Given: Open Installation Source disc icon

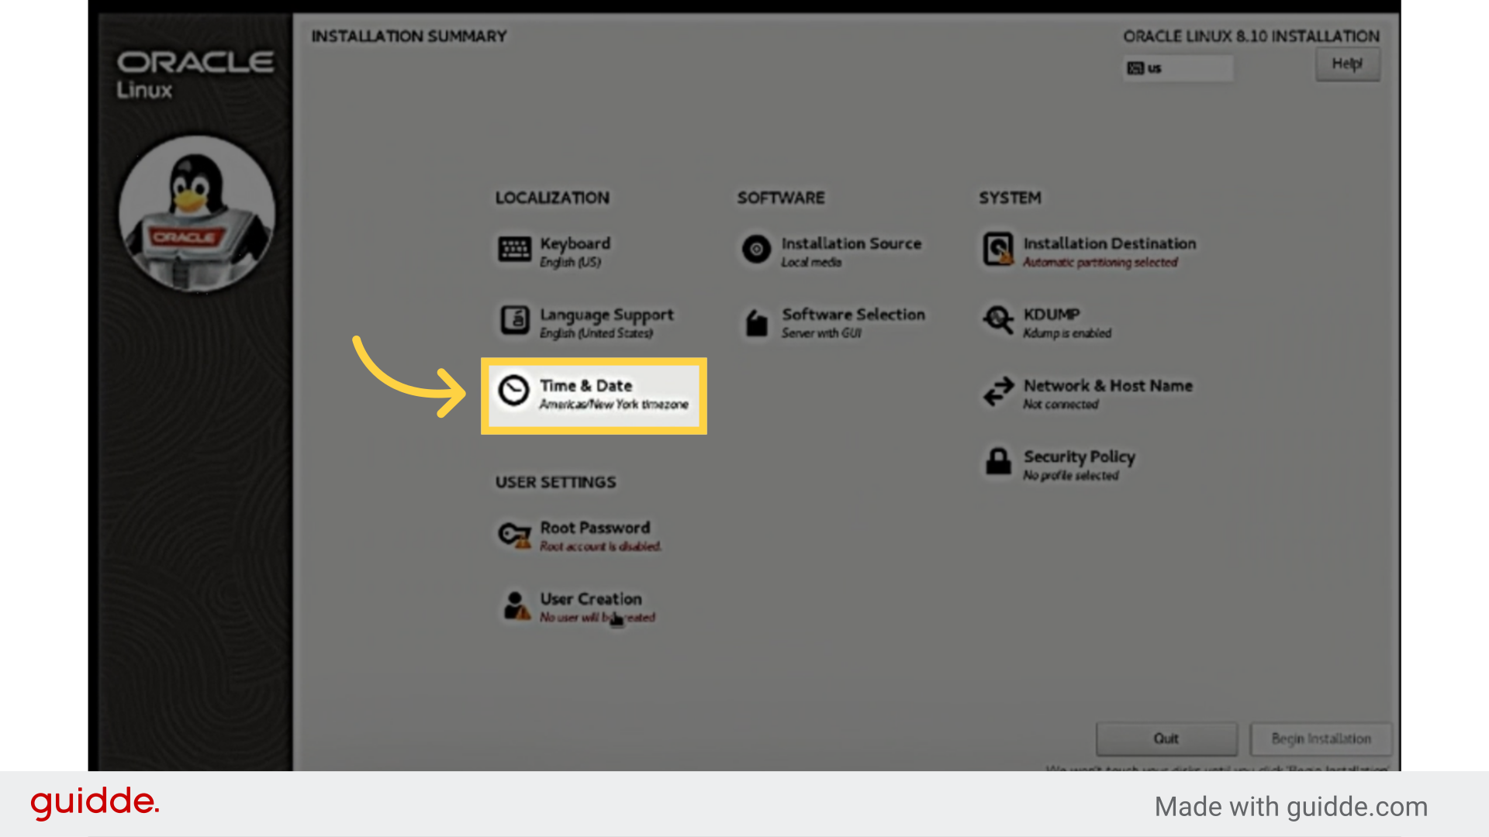Looking at the screenshot, I should click(x=755, y=250).
